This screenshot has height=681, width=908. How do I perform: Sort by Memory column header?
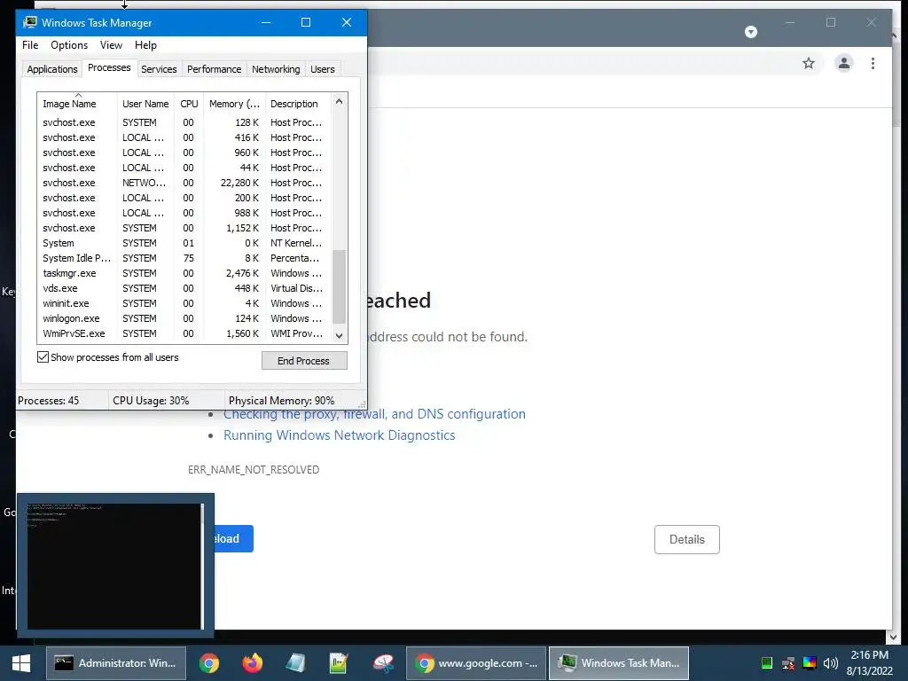[234, 104]
